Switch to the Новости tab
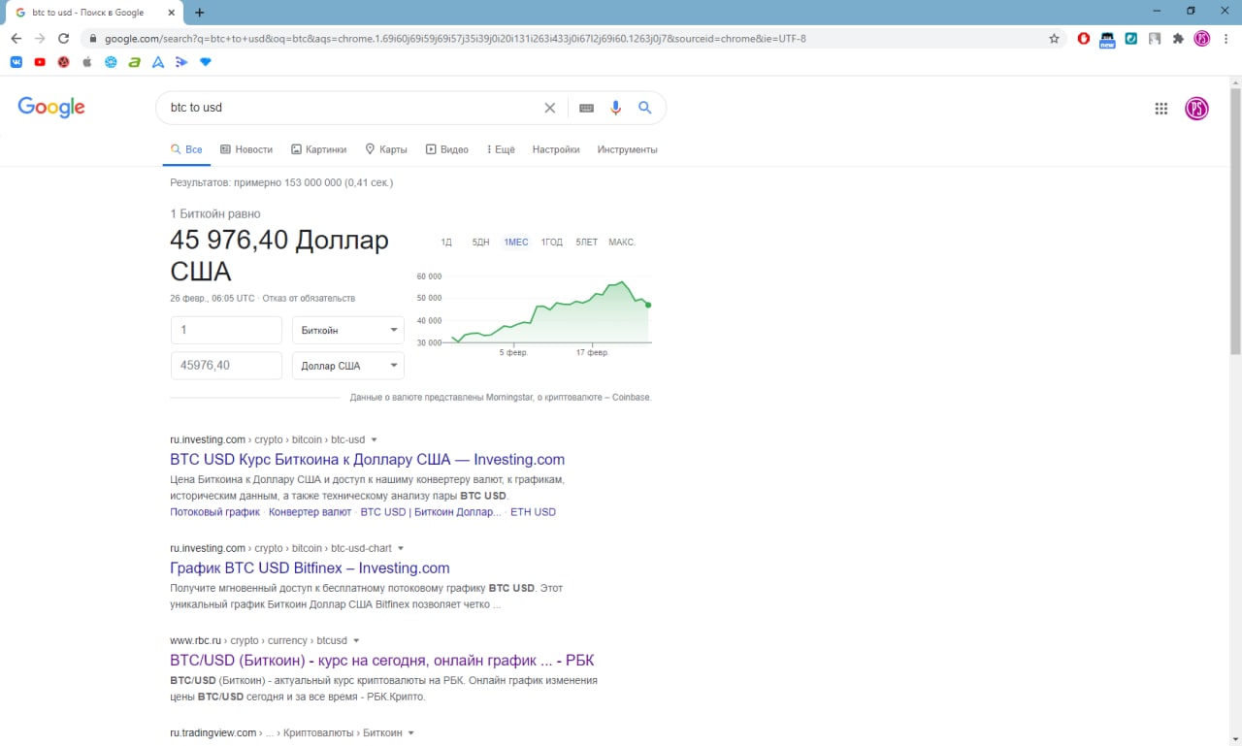The width and height of the screenshot is (1242, 746). point(246,149)
